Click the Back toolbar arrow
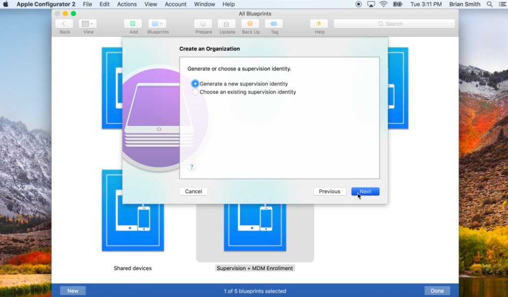The width and height of the screenshot is (508, 297). (65, 24)
